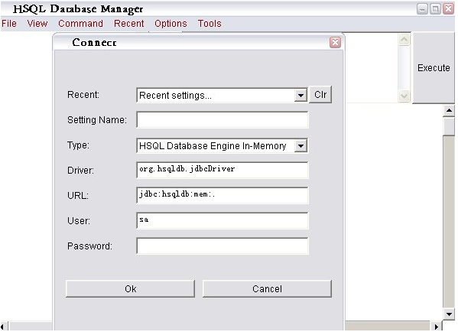
Task: Open the Recent settings dropdown arrow
Action: [300, 96]
